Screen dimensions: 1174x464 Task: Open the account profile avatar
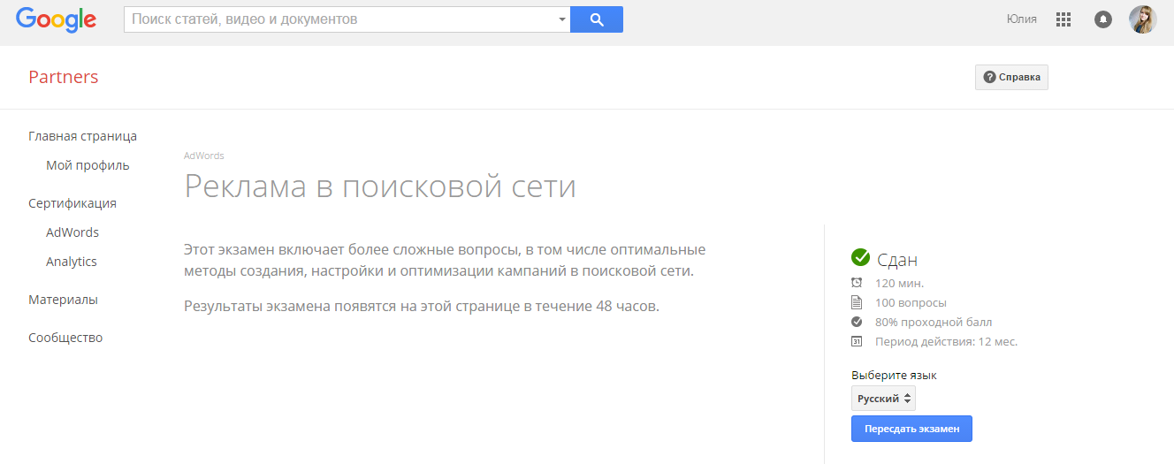point(1143,19)
